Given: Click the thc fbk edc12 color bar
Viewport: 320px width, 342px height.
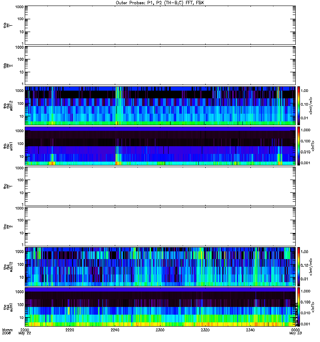Looking at the screenshot, I should pyautogui.click(x=299, y=266).
